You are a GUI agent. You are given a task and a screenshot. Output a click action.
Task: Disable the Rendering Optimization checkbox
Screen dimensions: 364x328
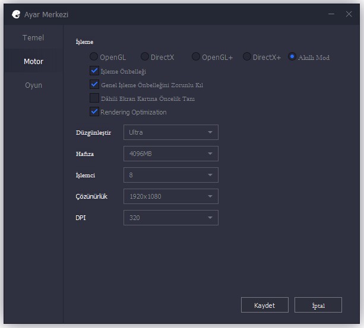pyautogui.click(x=94, y=112)
